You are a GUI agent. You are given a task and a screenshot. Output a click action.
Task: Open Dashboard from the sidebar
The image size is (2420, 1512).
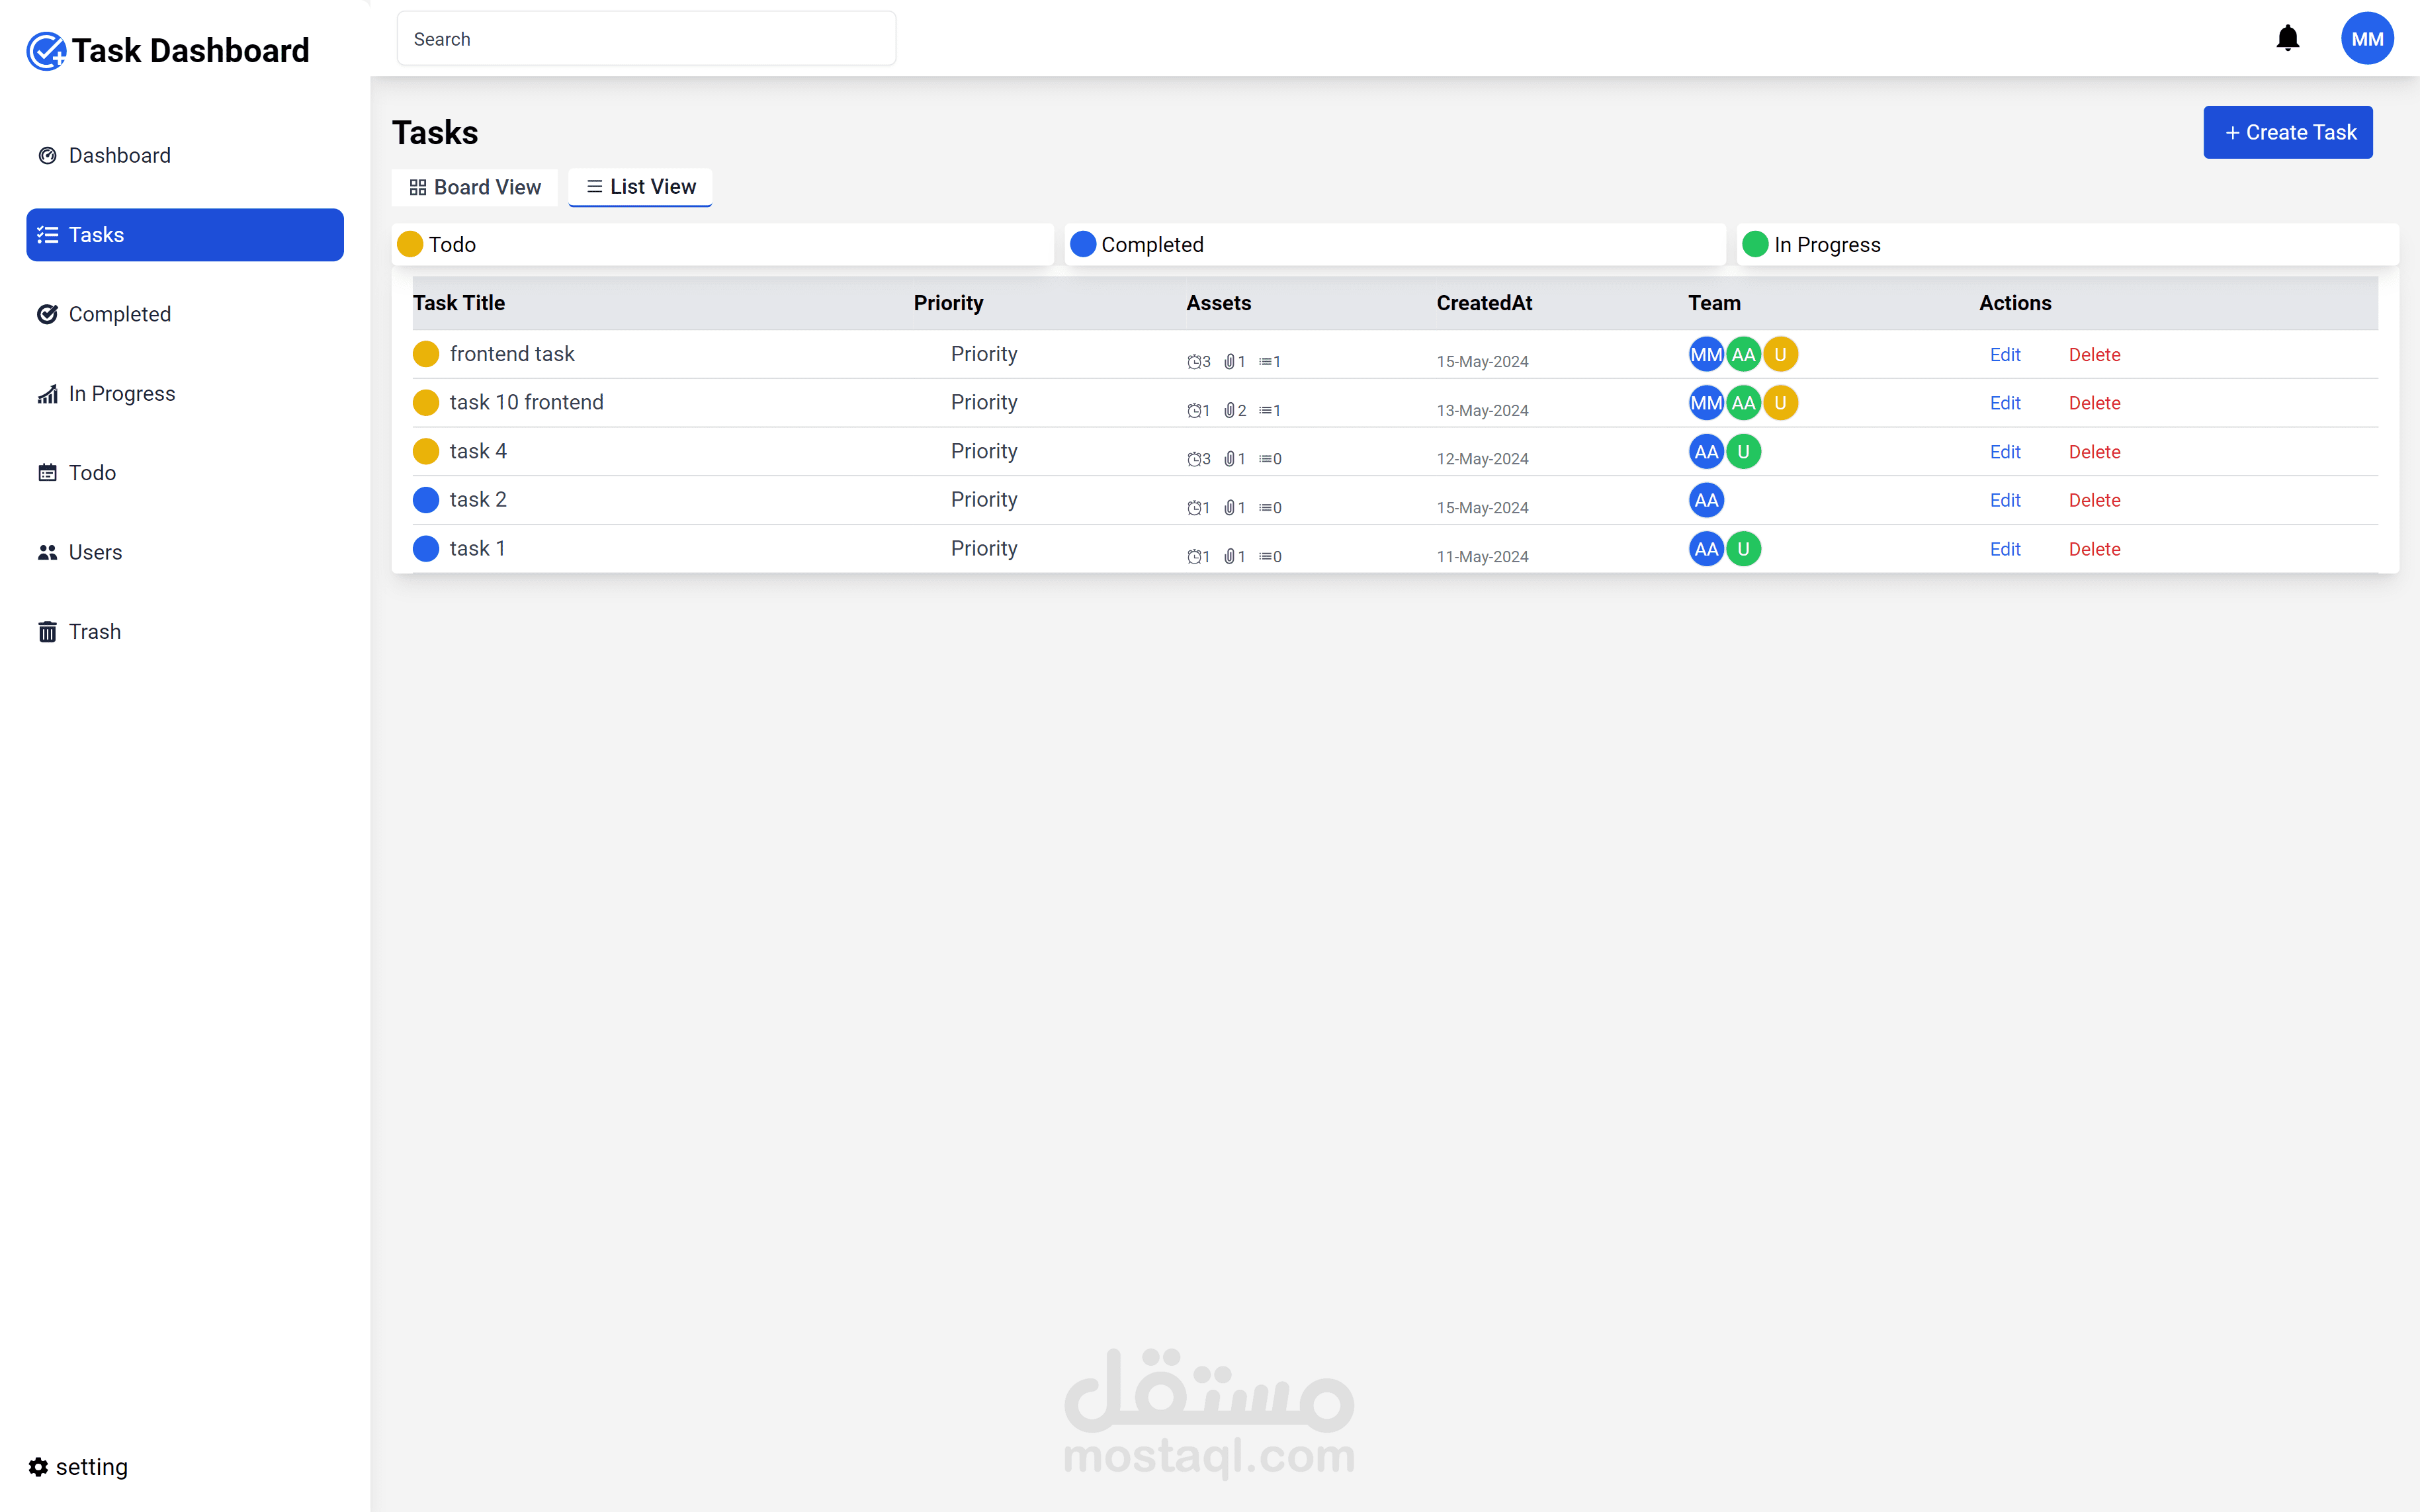tap(119, 155)
